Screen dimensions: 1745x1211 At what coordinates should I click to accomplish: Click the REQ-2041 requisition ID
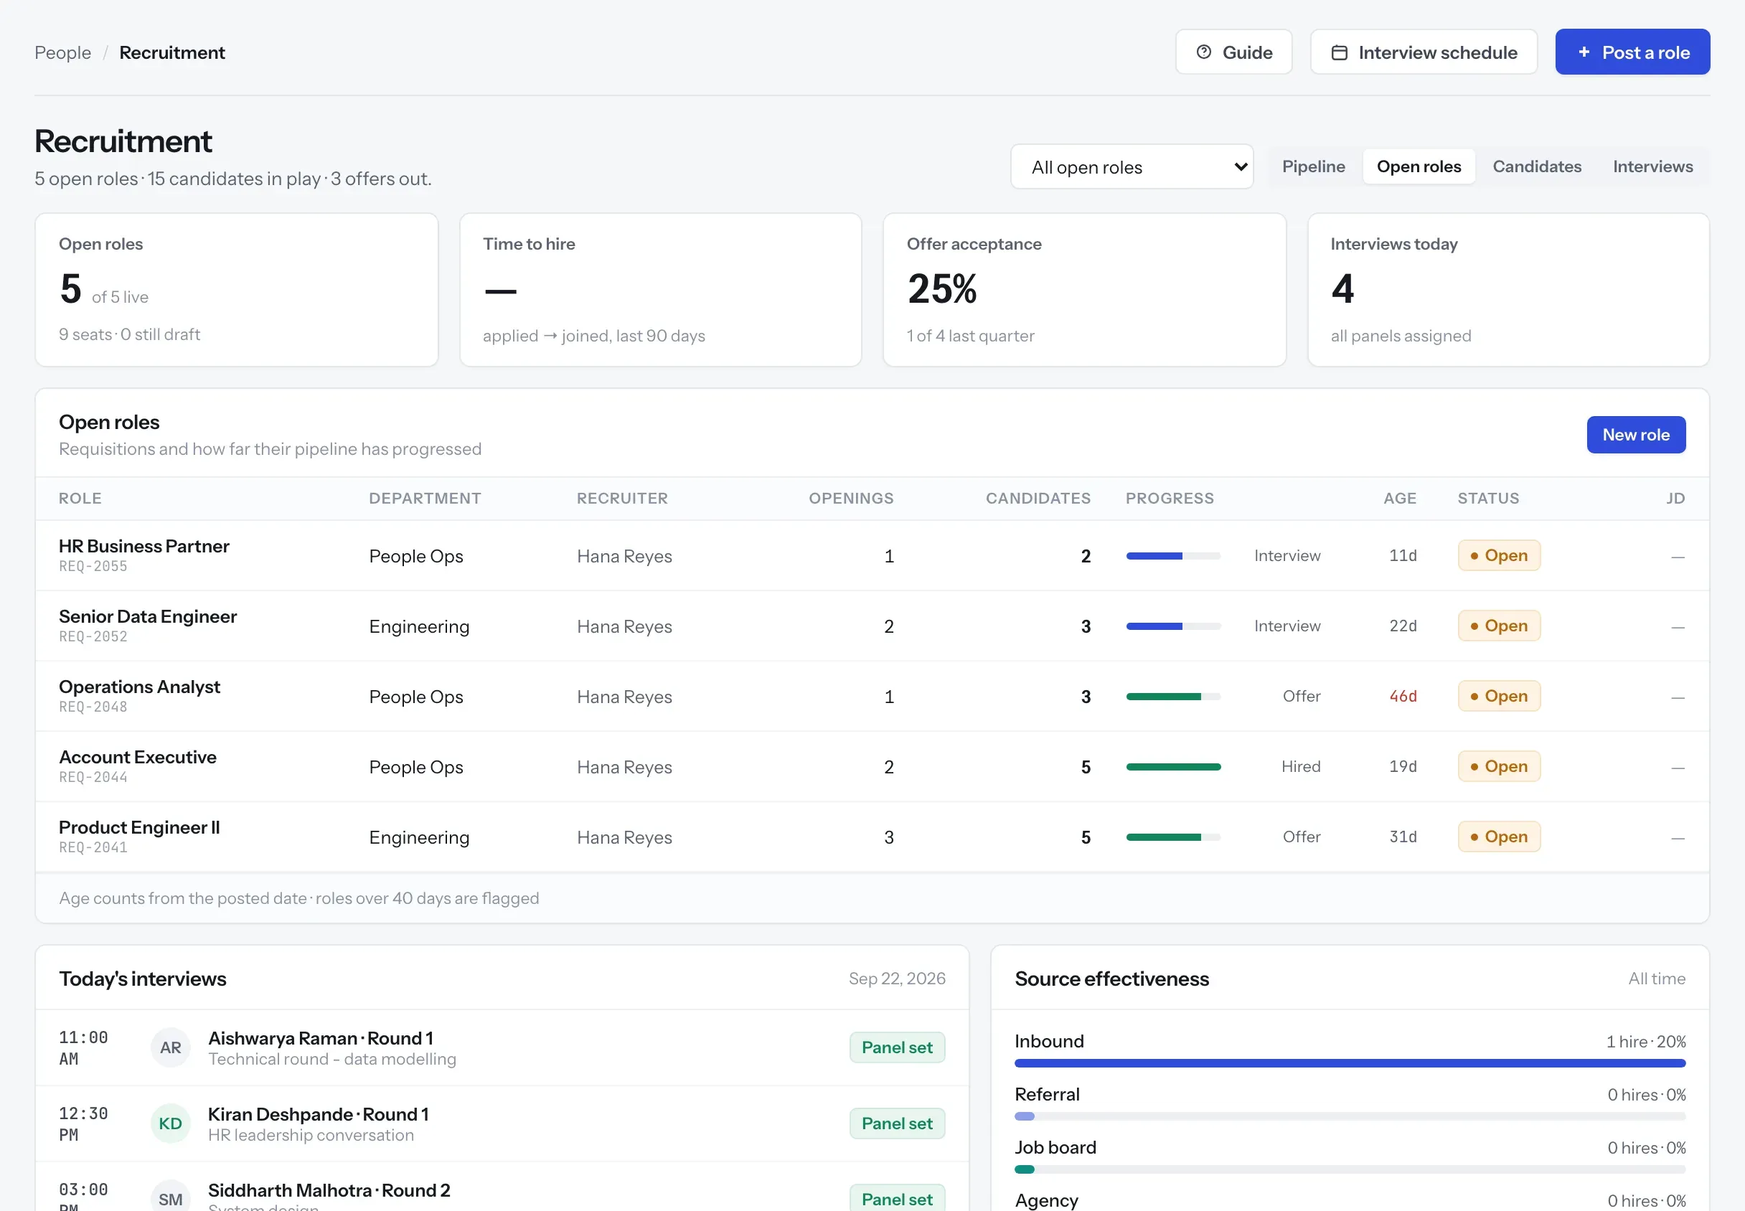93,847
